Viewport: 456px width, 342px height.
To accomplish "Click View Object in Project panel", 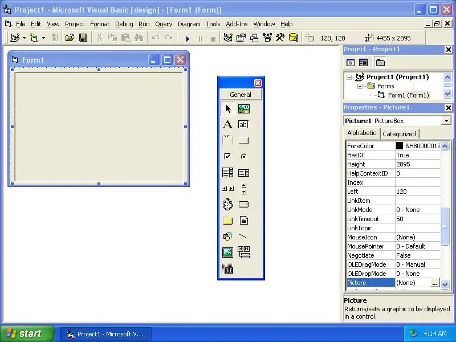I will pyautogui.click(x=363, y=63).
